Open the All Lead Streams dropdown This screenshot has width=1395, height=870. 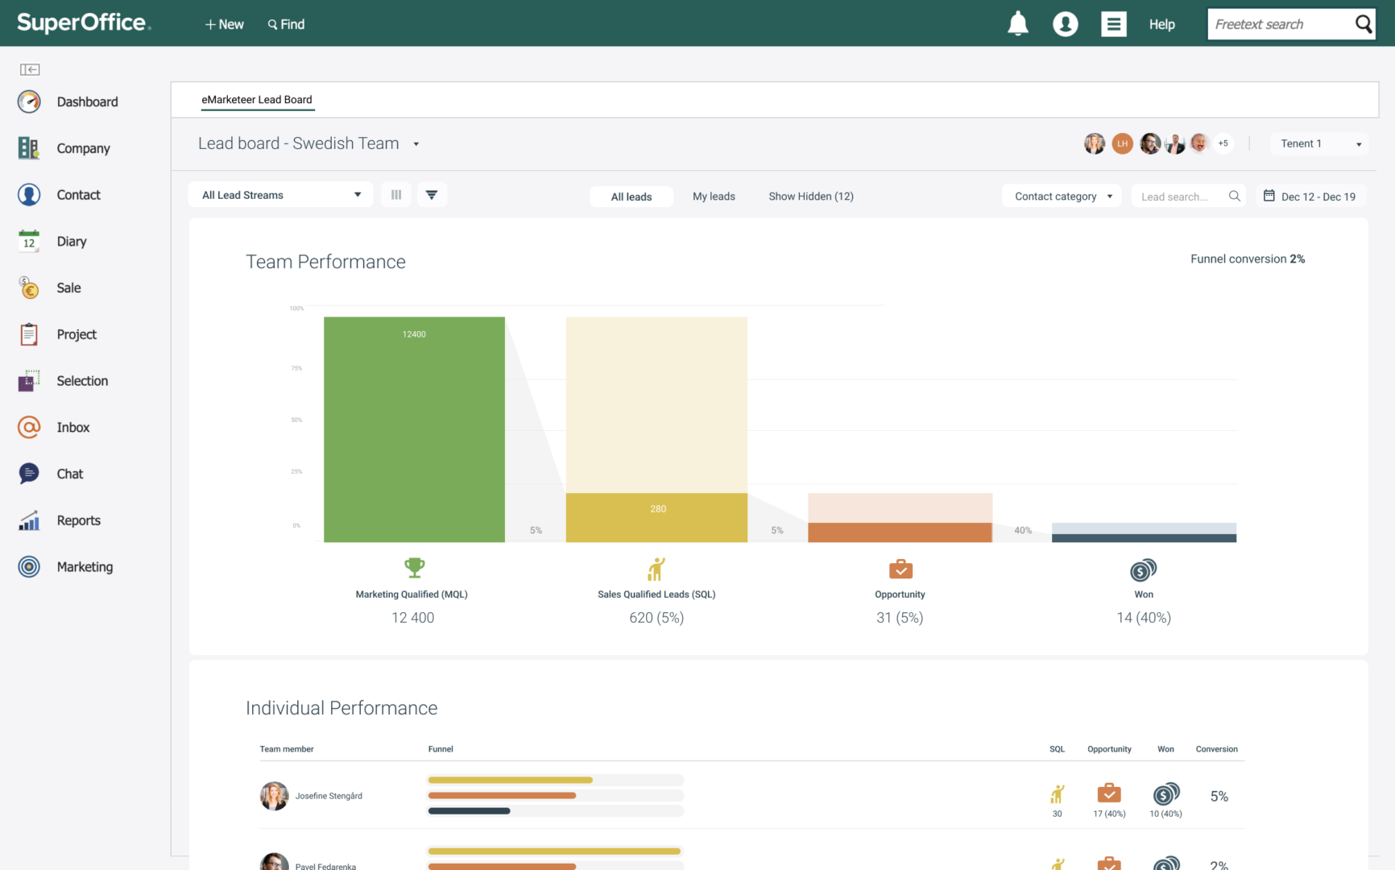click(279, 194)
